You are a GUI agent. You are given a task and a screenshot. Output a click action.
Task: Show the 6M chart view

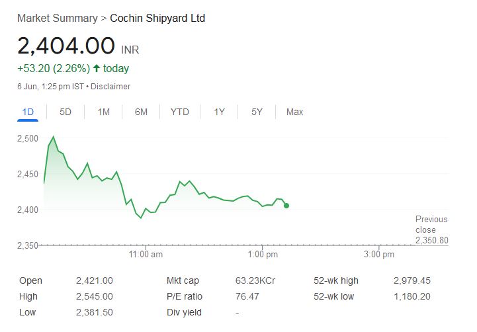pos(141,112)
